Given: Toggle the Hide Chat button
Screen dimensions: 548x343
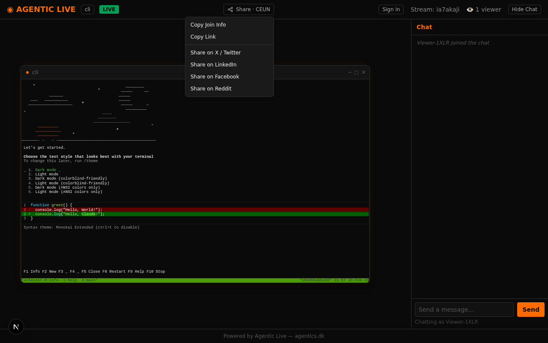Looking at the screenshot, I should (x=524, y=9).
